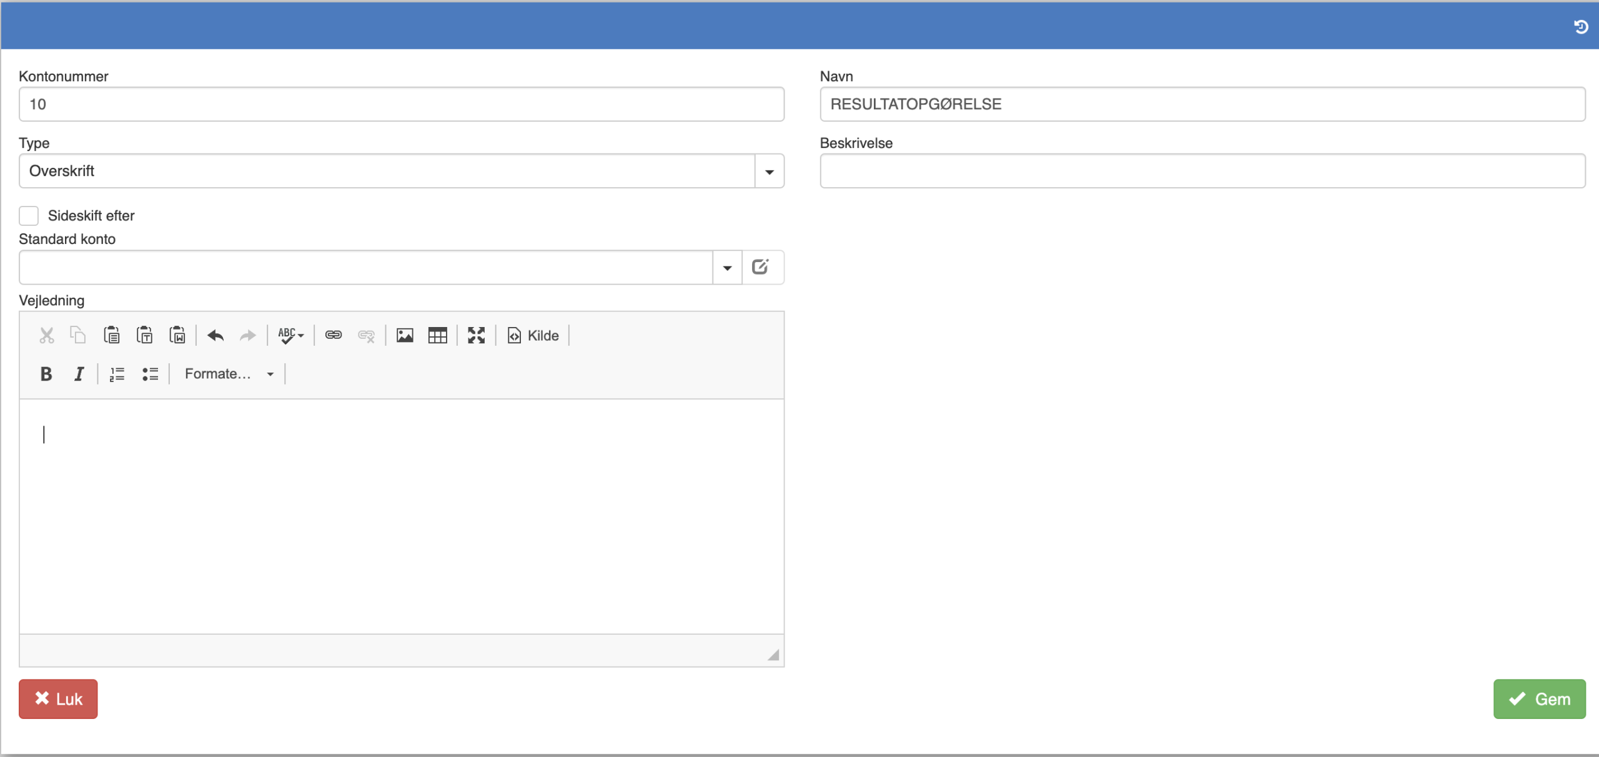The image size is (1599, 757).
Task: Click the red Luk close button
Action: pyautogui.click(x=58, y=699)
